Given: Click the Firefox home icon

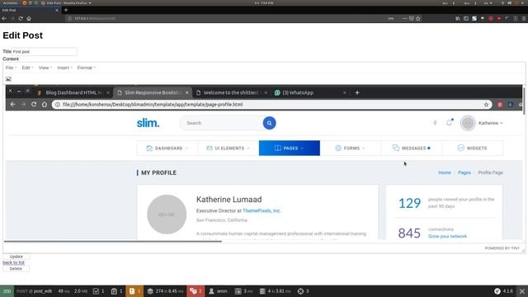Looking at the screenshot, I should tap(29, 18).
